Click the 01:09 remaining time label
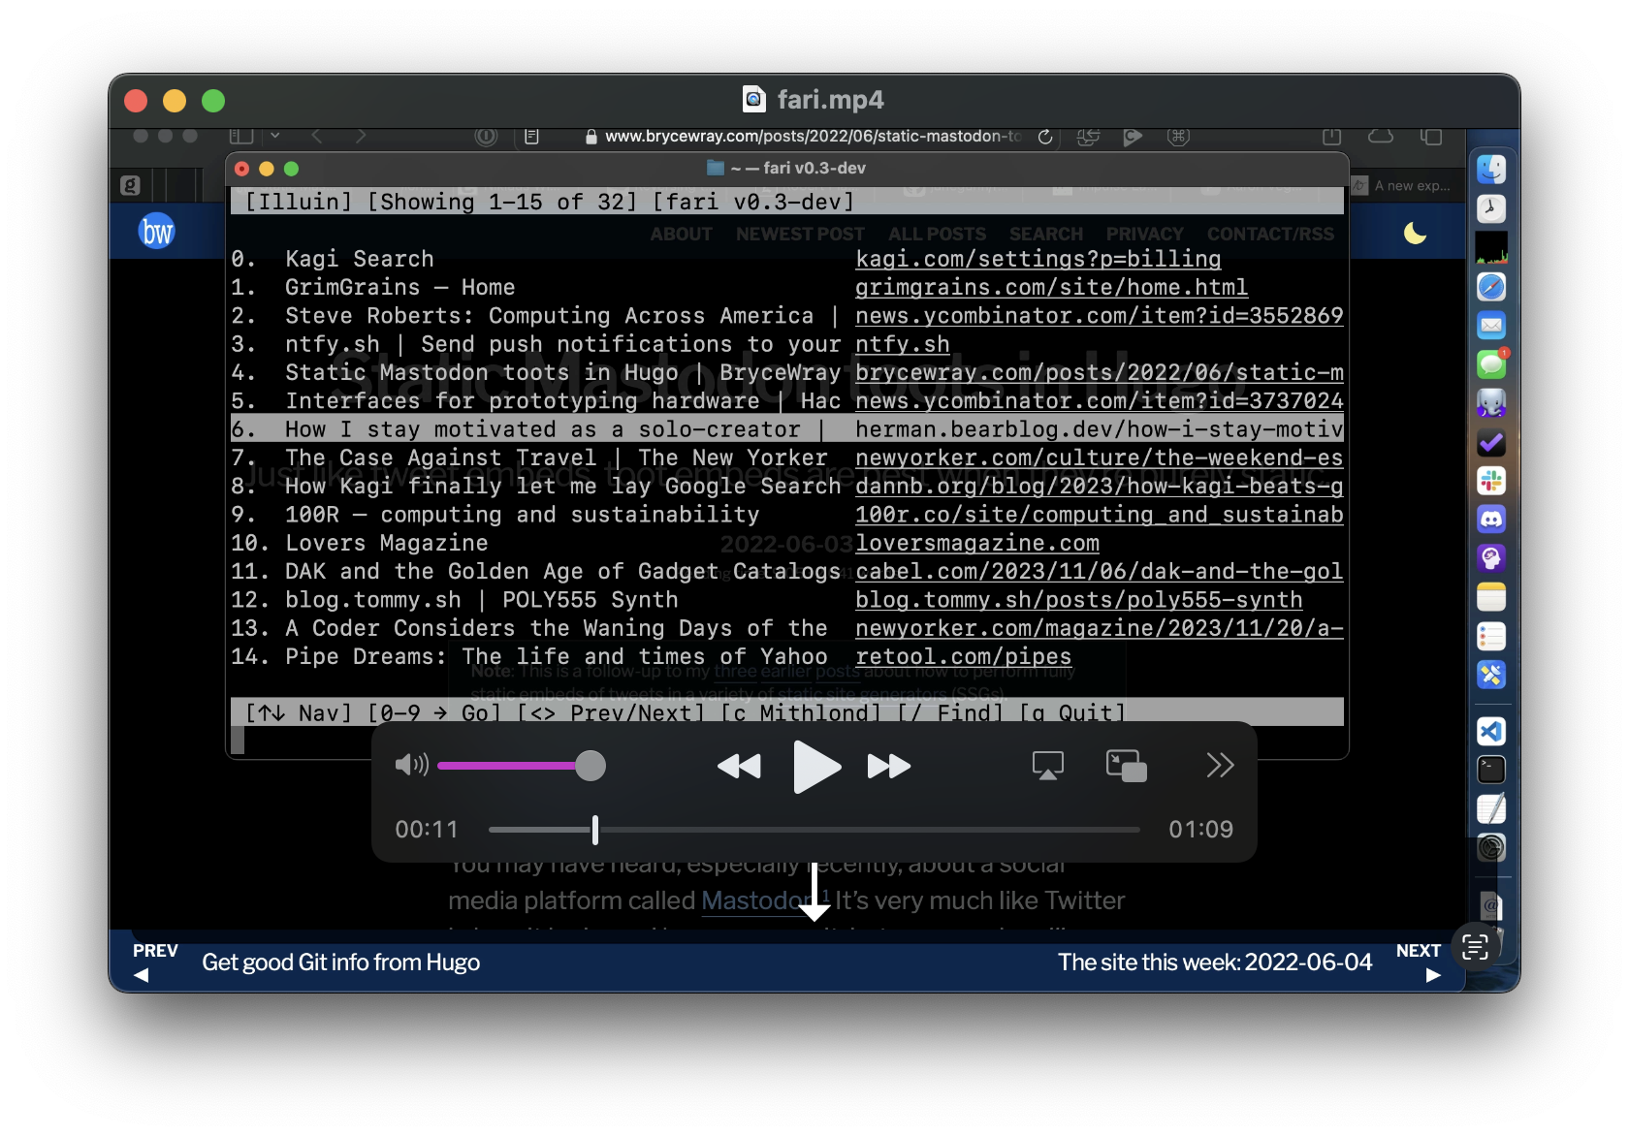Screen dimensions: 1629x1136 (1200, 830)
